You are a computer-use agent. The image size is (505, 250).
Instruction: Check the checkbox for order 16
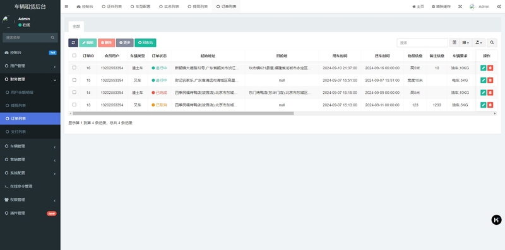coord(74,67)
